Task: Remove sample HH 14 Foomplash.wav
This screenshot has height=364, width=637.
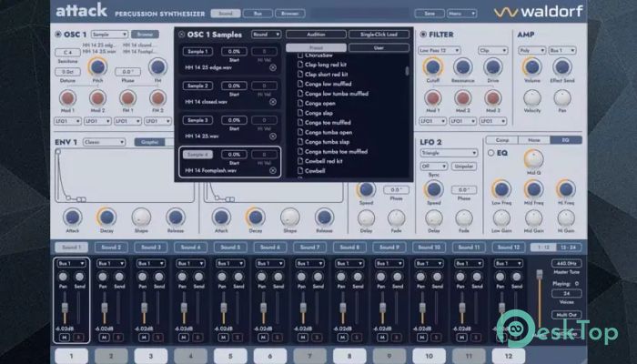Action: pos(273,171)
